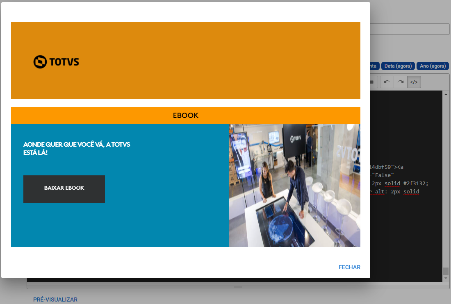The image size is (451, 304).
Task: Undo the last edit in the editor toolbar
Action: pos(387,82)
